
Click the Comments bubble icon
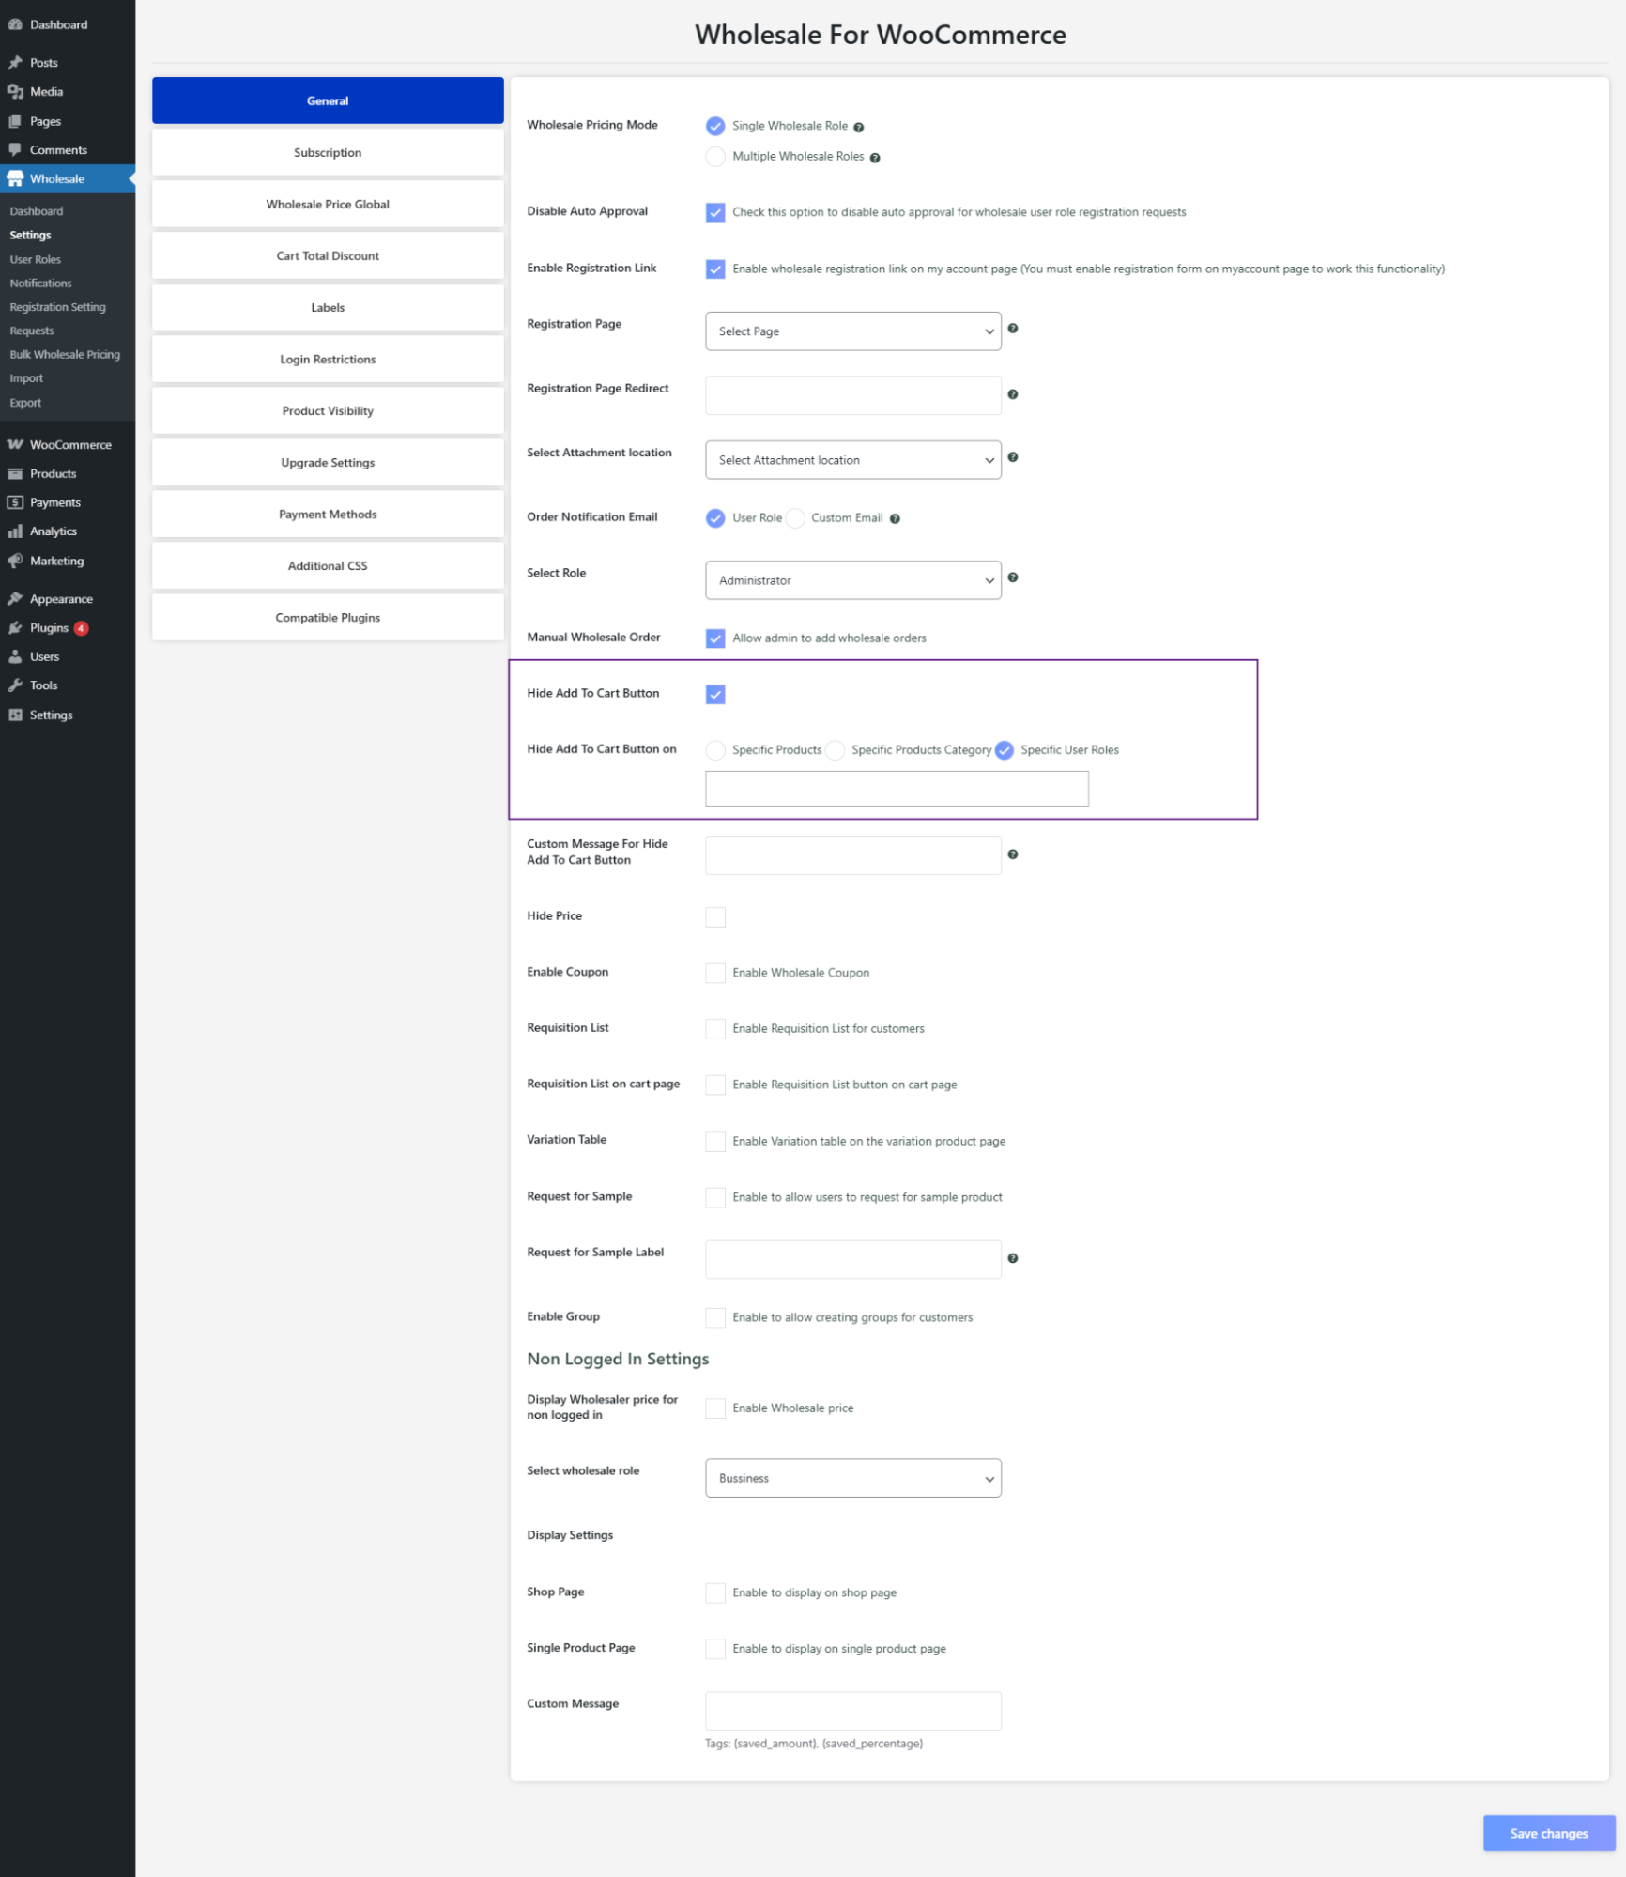[15, 150]
